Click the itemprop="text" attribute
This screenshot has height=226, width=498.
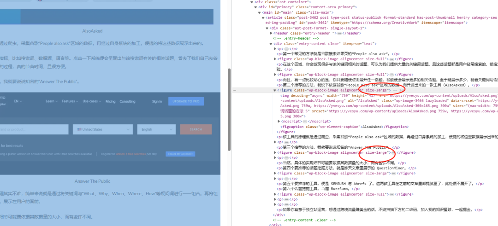[359, 44]
